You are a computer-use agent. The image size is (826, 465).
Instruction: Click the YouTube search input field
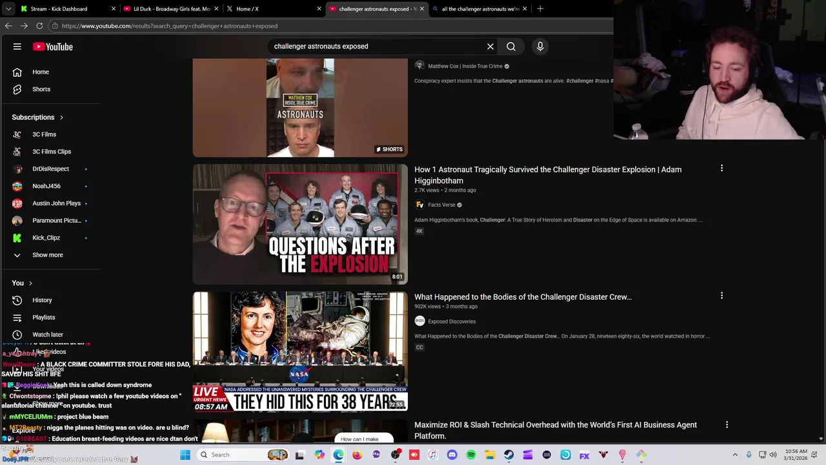click(x=378, y=46)
